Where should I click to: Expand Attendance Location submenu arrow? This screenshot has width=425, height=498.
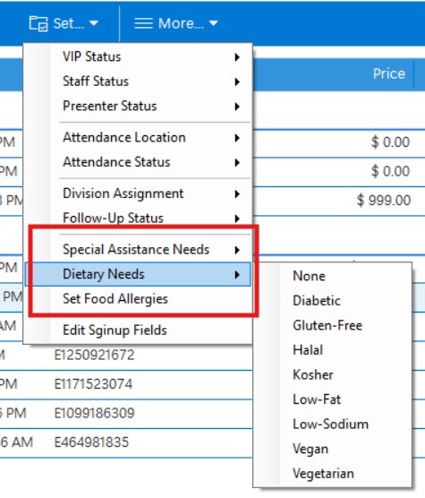[237, 138]
